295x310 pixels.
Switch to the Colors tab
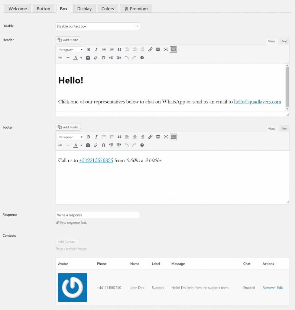click(x=108, y=8)
